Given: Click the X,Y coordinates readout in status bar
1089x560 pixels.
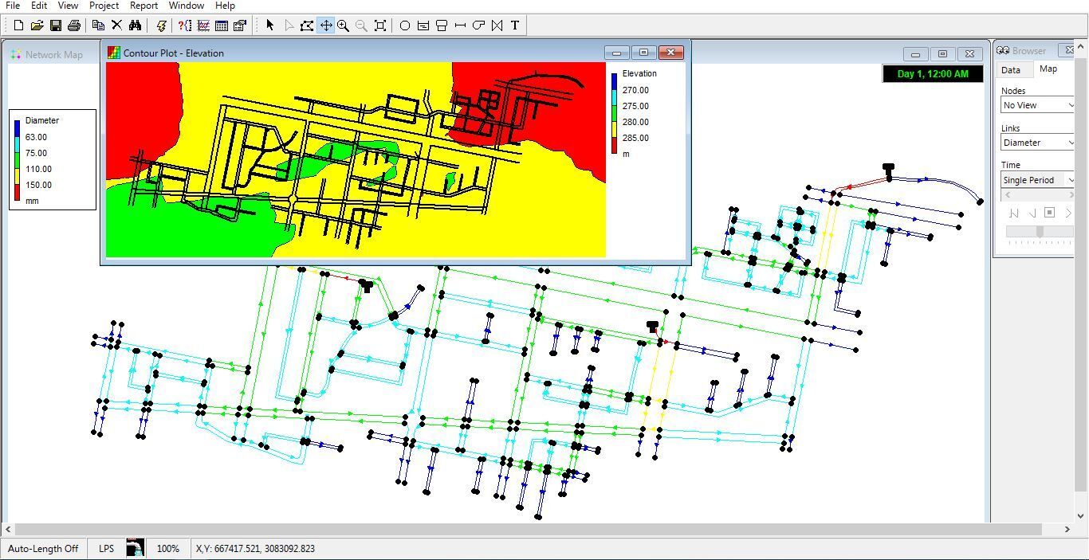Looking at the screenshot, I should (x=255, y=548).
